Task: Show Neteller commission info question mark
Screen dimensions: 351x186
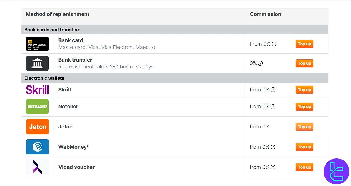Action: pyautogui.click(x=273, y=107)
